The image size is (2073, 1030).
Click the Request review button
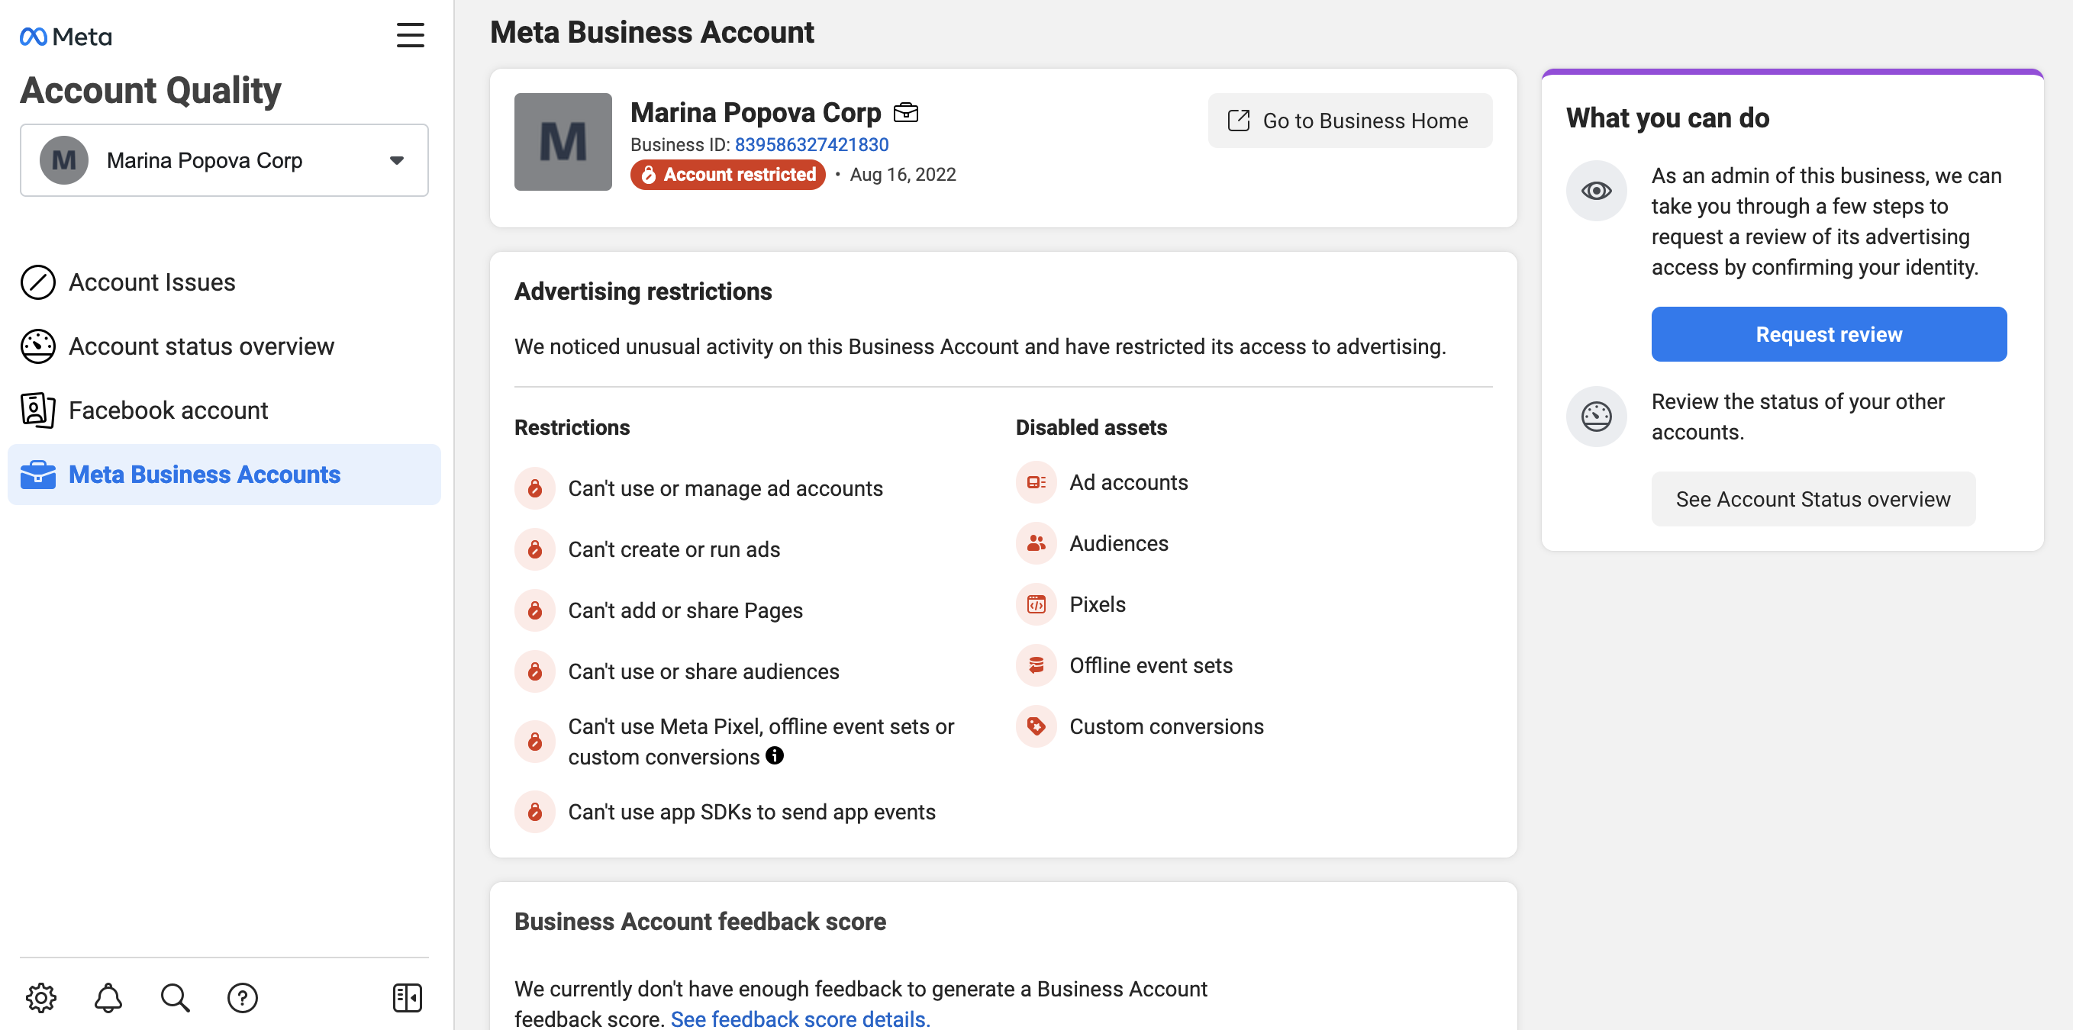[x=1830, y=335]
